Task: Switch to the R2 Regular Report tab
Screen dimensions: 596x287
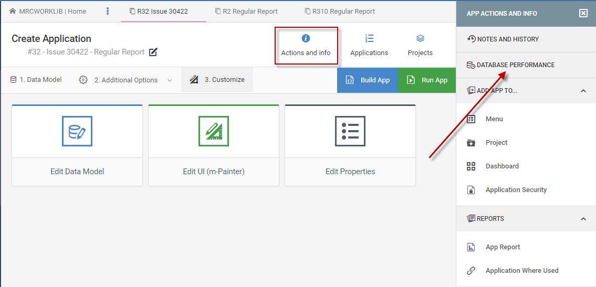Action: (250, 11)
